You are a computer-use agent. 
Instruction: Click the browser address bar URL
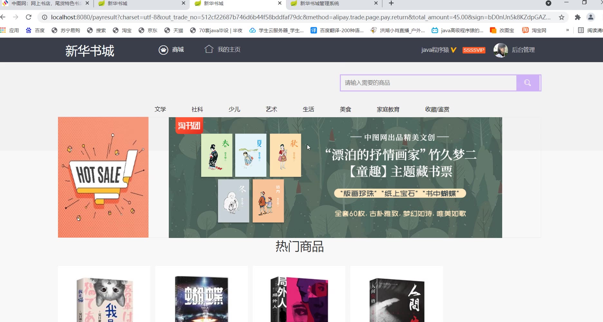301,17
